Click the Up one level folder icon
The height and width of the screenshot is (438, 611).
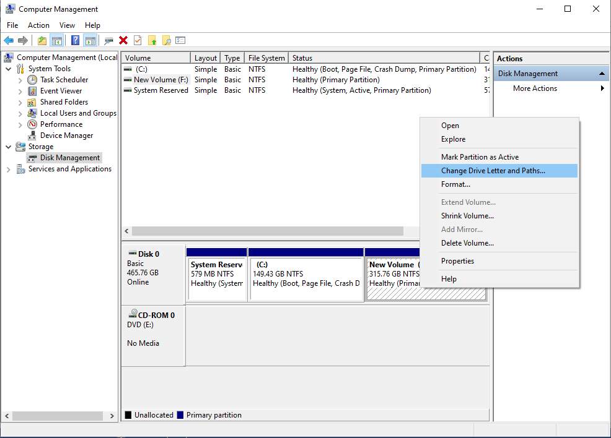pyautogui.click(x=42, y=40)
